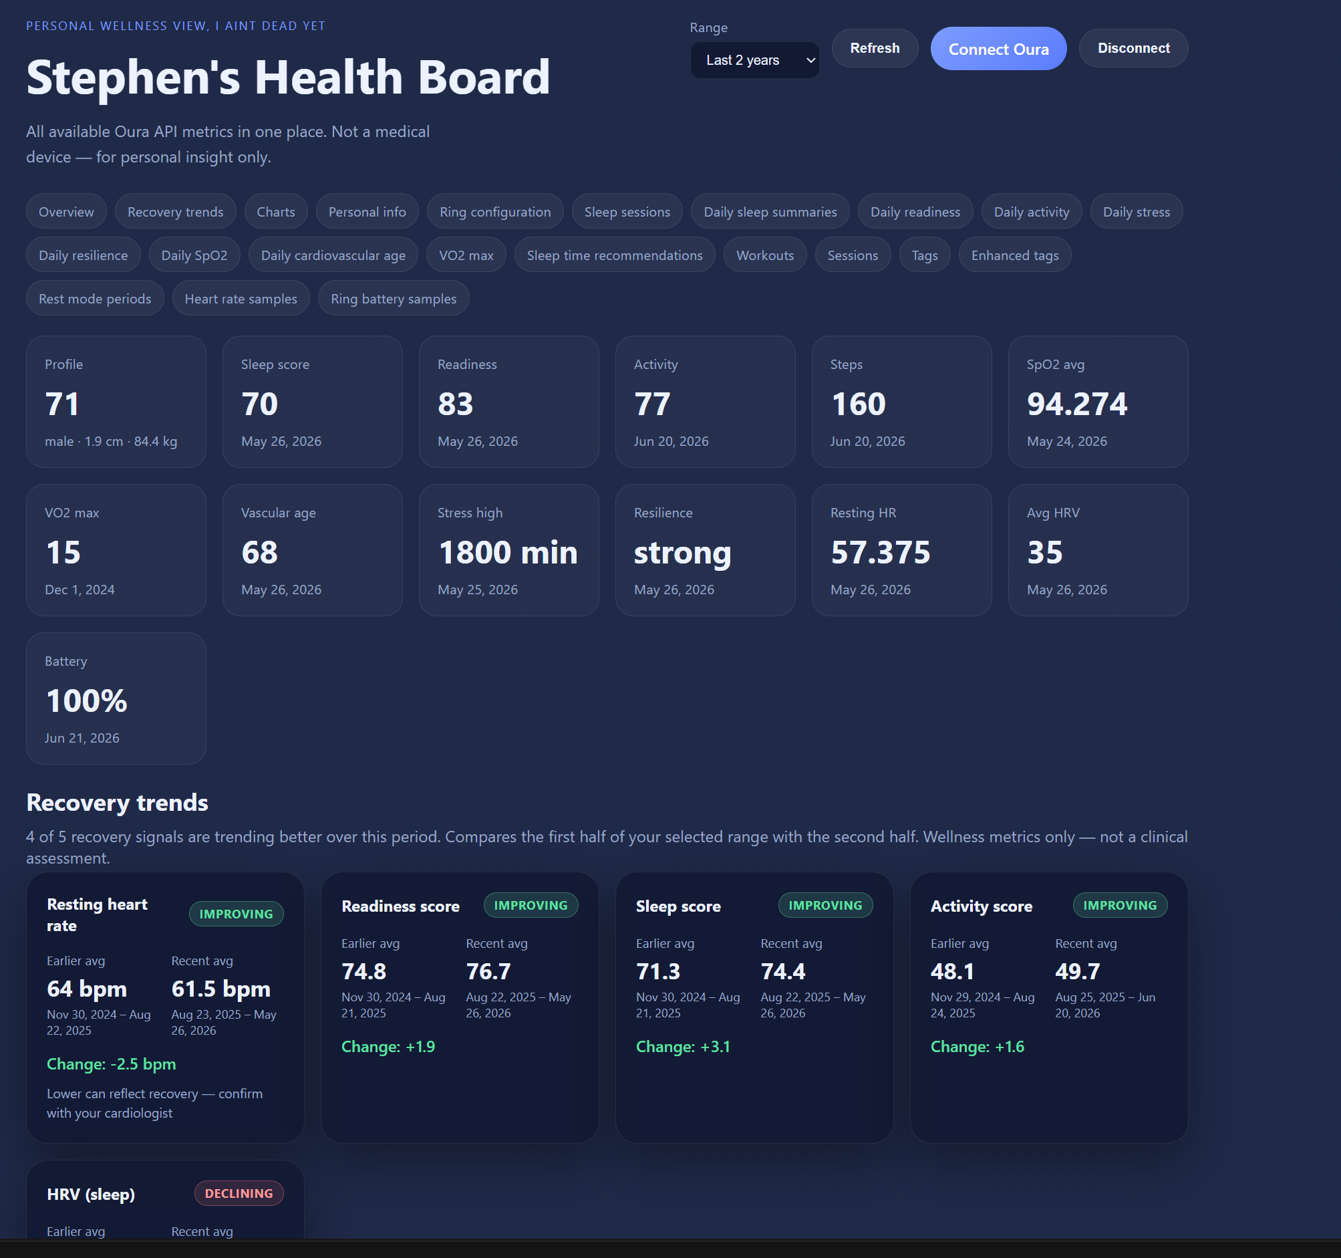Select the Daily readiness pill

[915, 211]
